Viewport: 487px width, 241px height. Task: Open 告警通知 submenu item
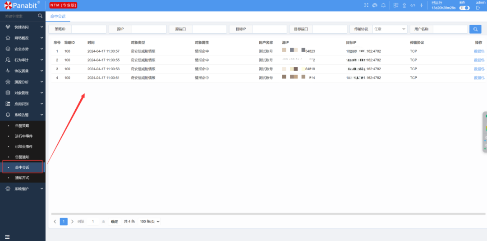[x=23, y=157]
